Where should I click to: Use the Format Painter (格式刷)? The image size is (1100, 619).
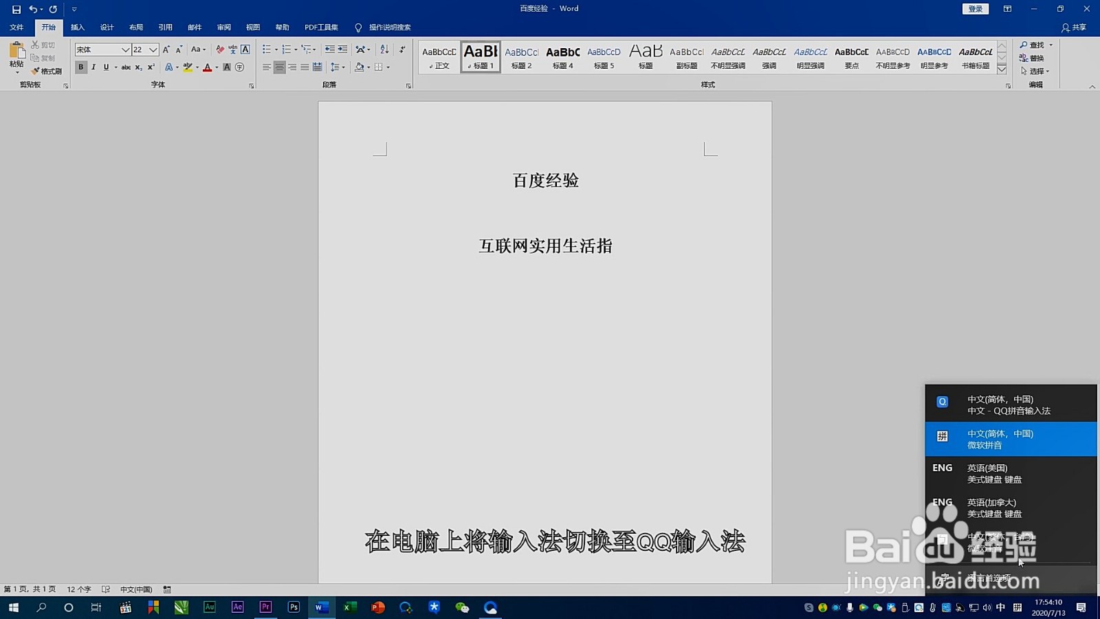pos(47,71)
